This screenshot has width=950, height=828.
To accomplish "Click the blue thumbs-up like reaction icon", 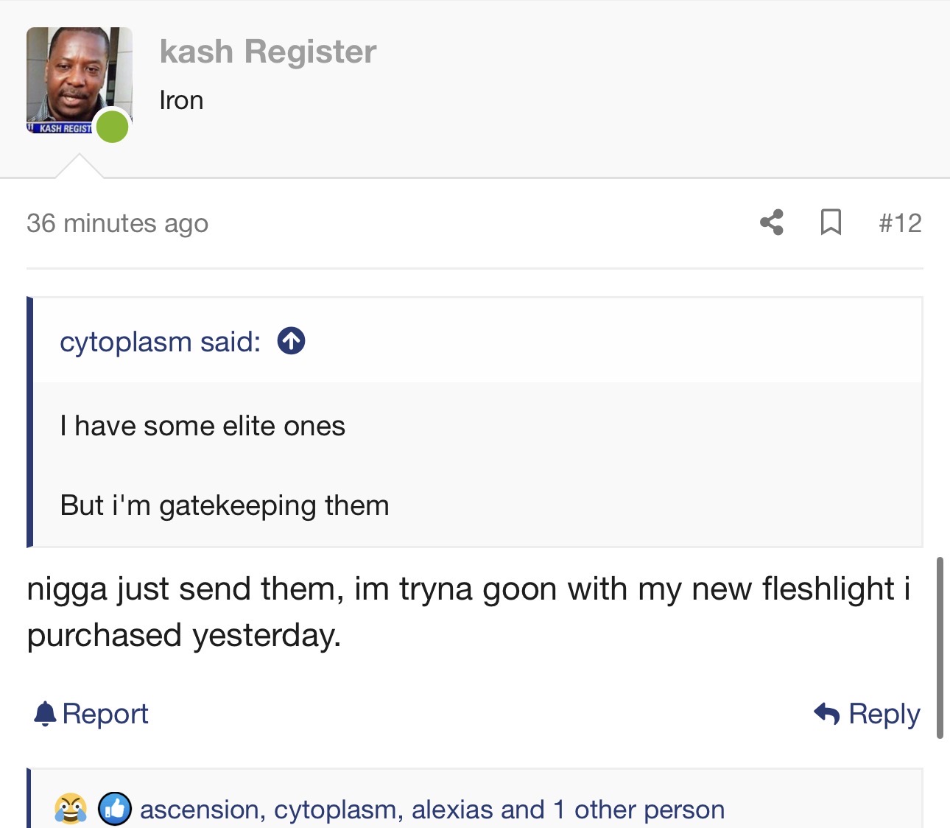I will [x=115, y=809].
